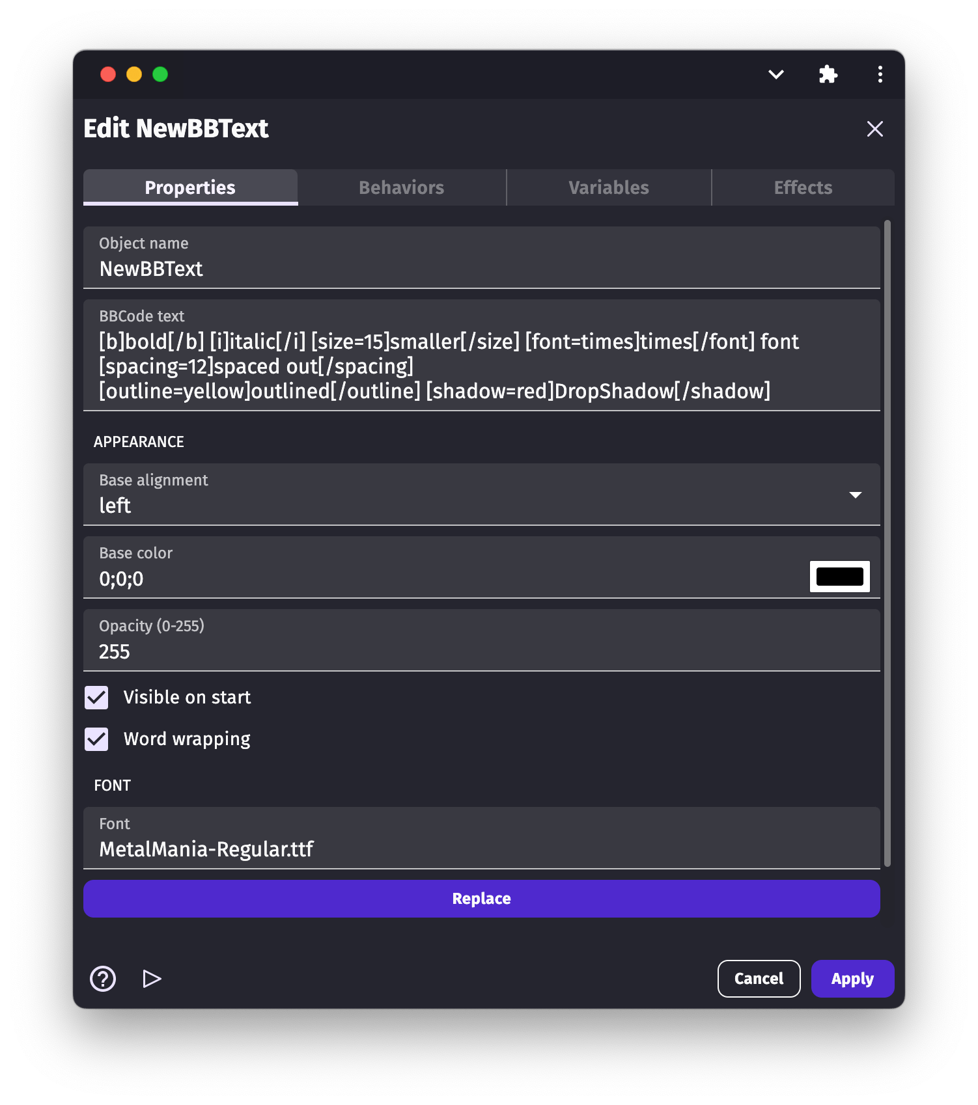Viewport: 978px width, 1105px height.
Task: Click the Apply button
Action: pos(852,978)
